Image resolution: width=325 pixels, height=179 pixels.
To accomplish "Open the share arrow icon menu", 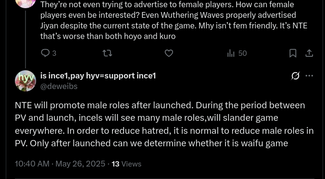I will click(309, 53).
